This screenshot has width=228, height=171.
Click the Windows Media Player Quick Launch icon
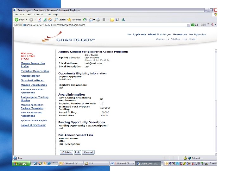pyautogui.click(x=40, y=163)
